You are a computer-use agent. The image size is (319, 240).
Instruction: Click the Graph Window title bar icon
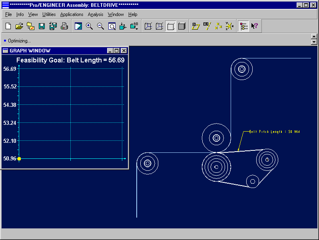6,50
